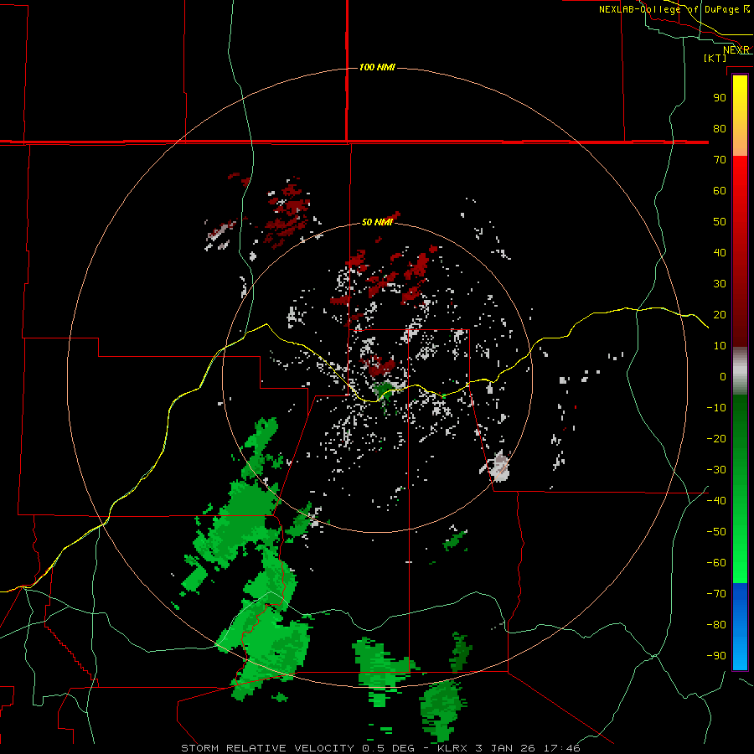
Task: Click the green echo at the radar center
Action: (x=383, y=390)
